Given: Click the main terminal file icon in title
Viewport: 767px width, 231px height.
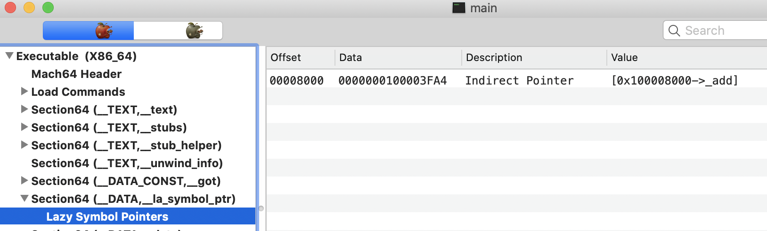Looking at the screenshot, I should tap(458, 8).
